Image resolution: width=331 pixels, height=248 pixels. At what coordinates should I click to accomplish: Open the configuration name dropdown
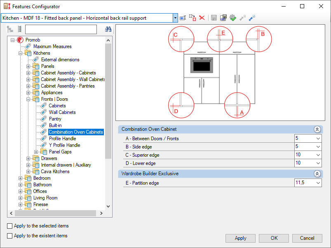[x=175, y=18]
